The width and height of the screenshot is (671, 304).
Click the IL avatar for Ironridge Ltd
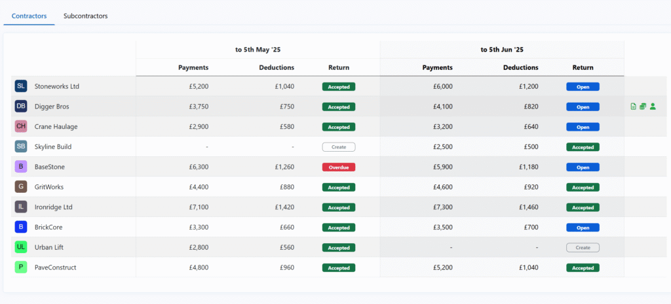click(x=21, y=207)
